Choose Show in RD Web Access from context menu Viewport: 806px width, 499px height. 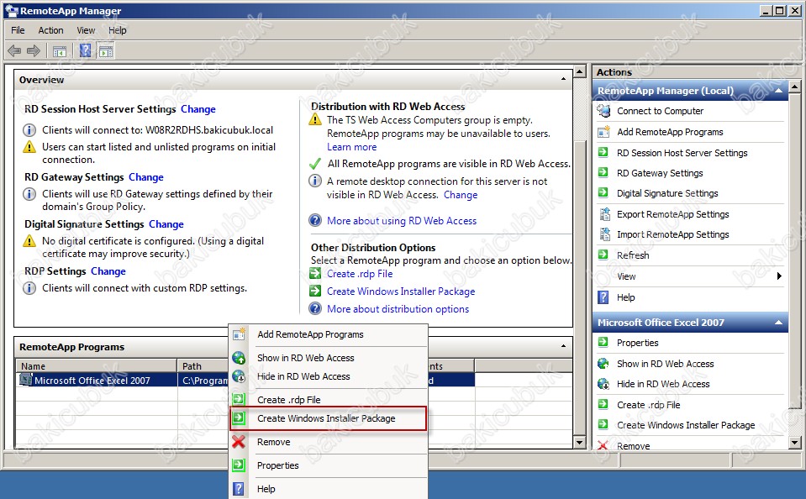click(329, 358)
